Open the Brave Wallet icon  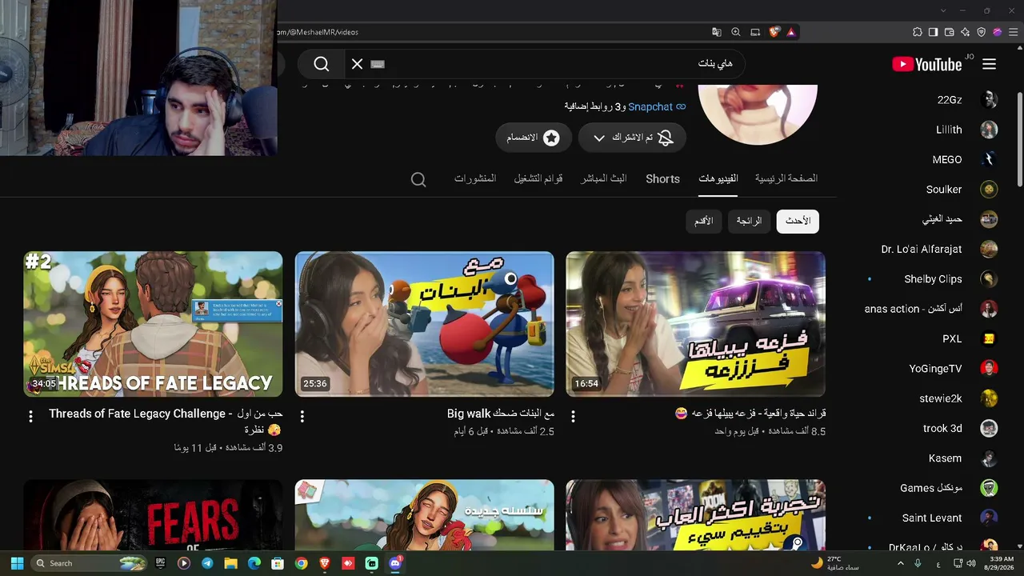point(950,32)
